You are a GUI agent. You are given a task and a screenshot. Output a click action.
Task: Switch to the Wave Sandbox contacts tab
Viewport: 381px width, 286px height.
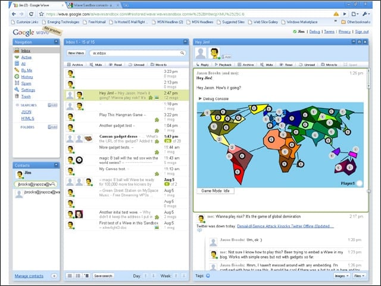tap(93, 5)
